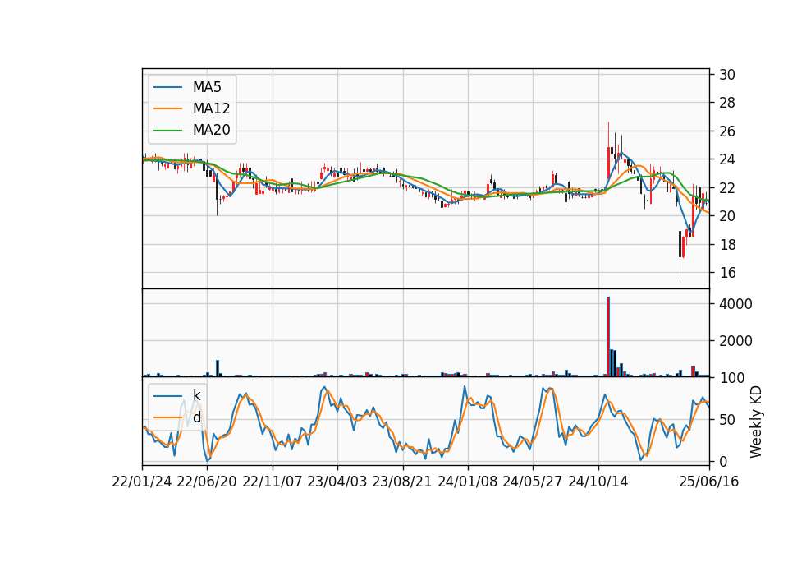This screenshot has height=567, width=788.
Task: Click the price axis value 30
Action: coord(726,75)
